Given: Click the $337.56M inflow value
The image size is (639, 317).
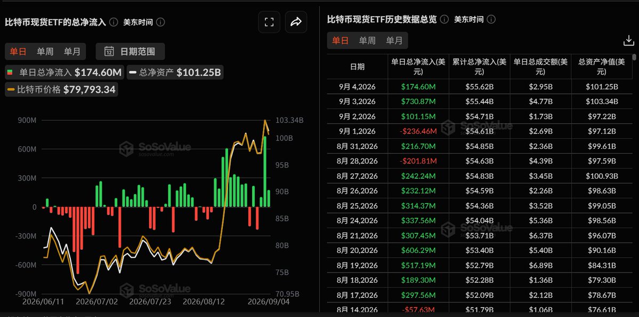Looking at the screenshot, I should click(418, 221).
